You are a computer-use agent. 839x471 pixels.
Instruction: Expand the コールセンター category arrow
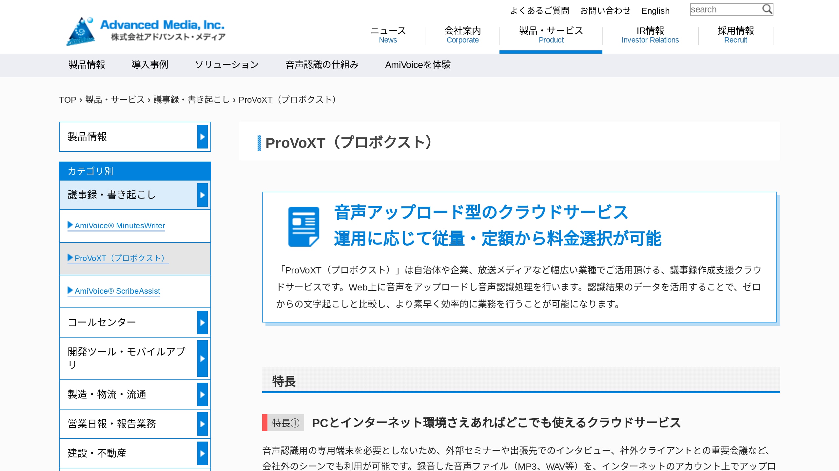[203, 323]
